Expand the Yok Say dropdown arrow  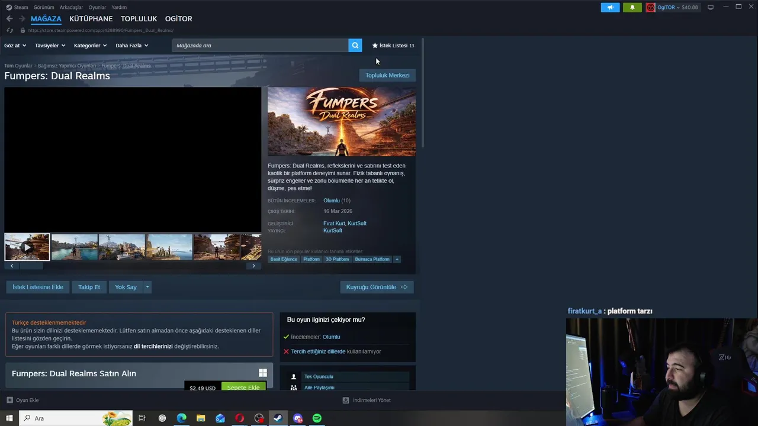point(147,287)
